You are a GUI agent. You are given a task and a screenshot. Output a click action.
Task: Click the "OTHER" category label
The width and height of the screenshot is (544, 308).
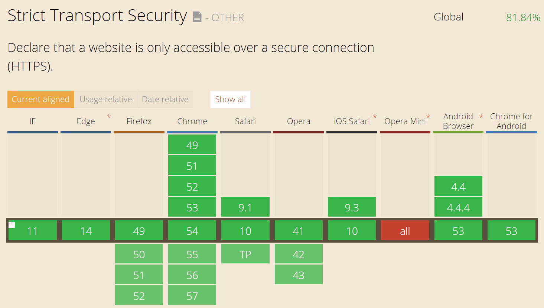pyautogui.click(x=227, y=17)
